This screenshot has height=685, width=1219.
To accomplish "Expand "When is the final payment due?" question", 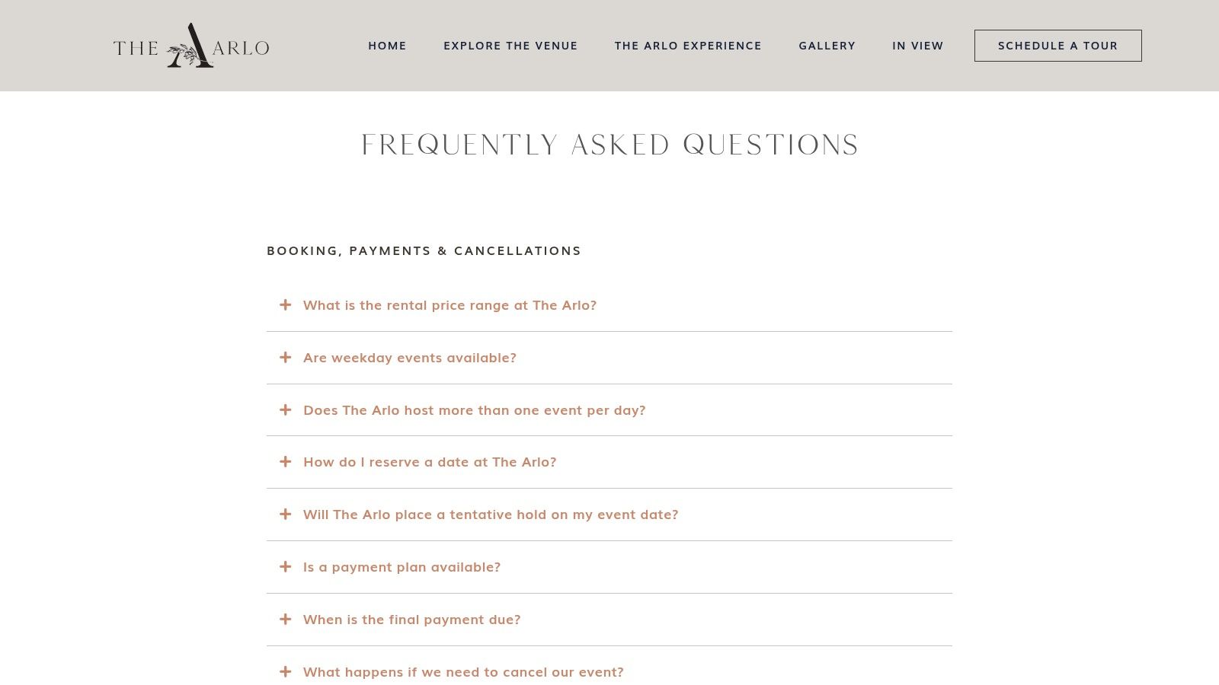I will pyautogui.click(x=609, y=620).
